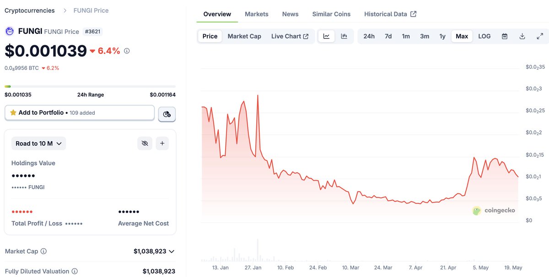Open Fully Diluted Valuation info icon
Screen dimensions: 549x277
(75, 272)
